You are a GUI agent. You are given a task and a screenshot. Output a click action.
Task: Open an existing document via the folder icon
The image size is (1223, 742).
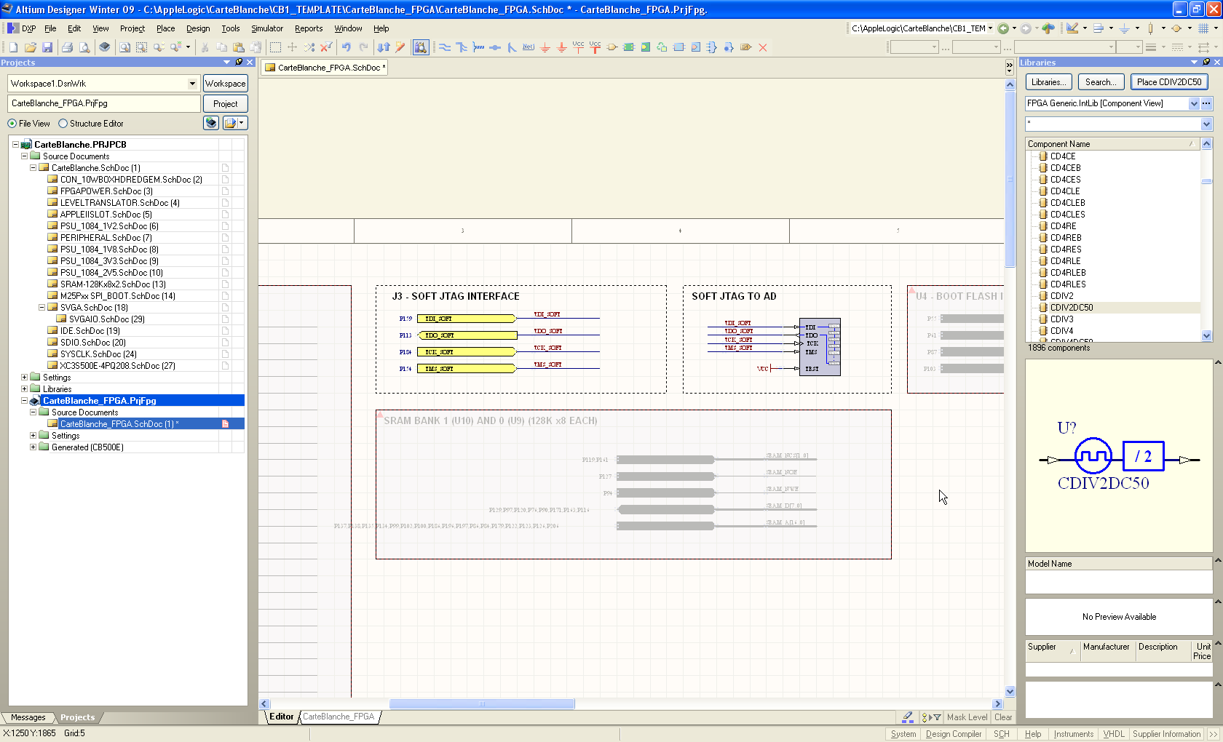pos(30,47)
